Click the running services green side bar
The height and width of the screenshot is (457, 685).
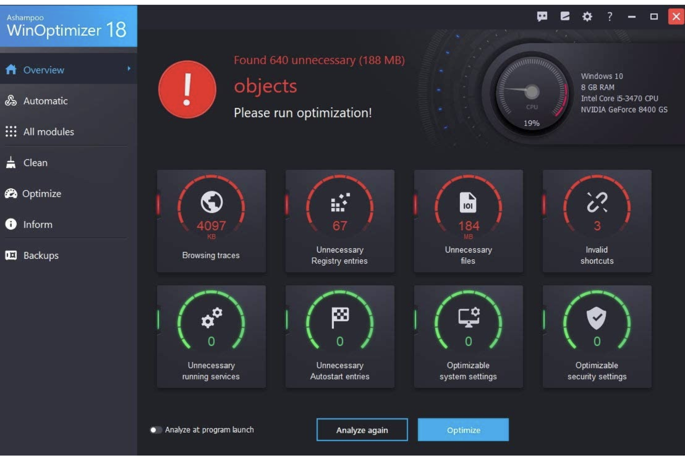tap(158, 320)
